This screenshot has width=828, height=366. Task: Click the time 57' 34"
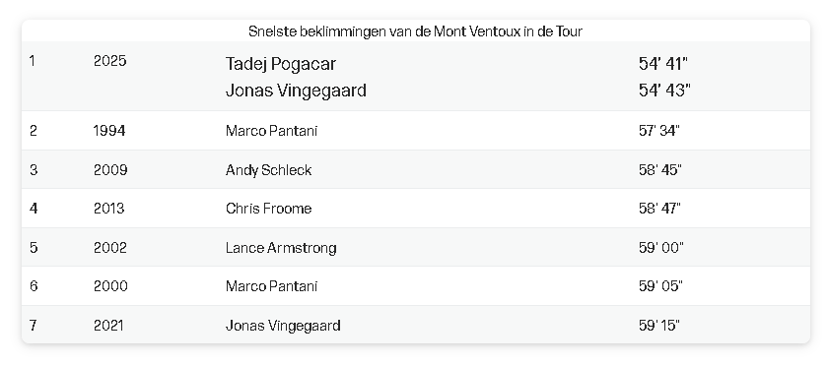[659, 131]
